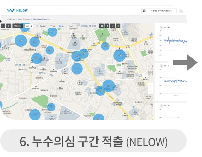This screenshot has height=157, width=202.
Task: Jump forward with the double-right arrow button
Action: 118,26
